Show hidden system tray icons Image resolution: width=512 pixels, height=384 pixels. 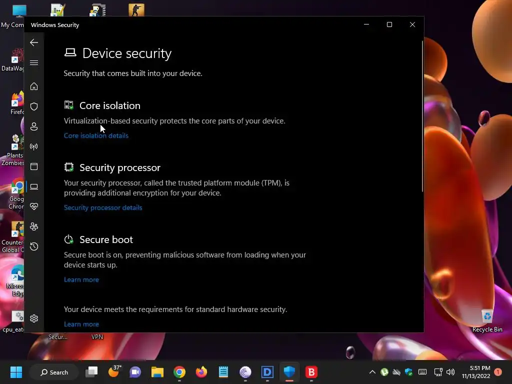pyautogui.click(x=372, y=372)
